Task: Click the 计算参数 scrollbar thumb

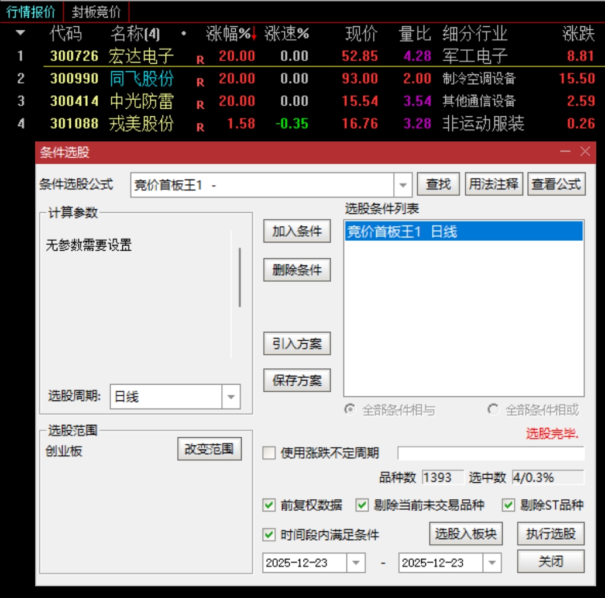Action: 240,277
